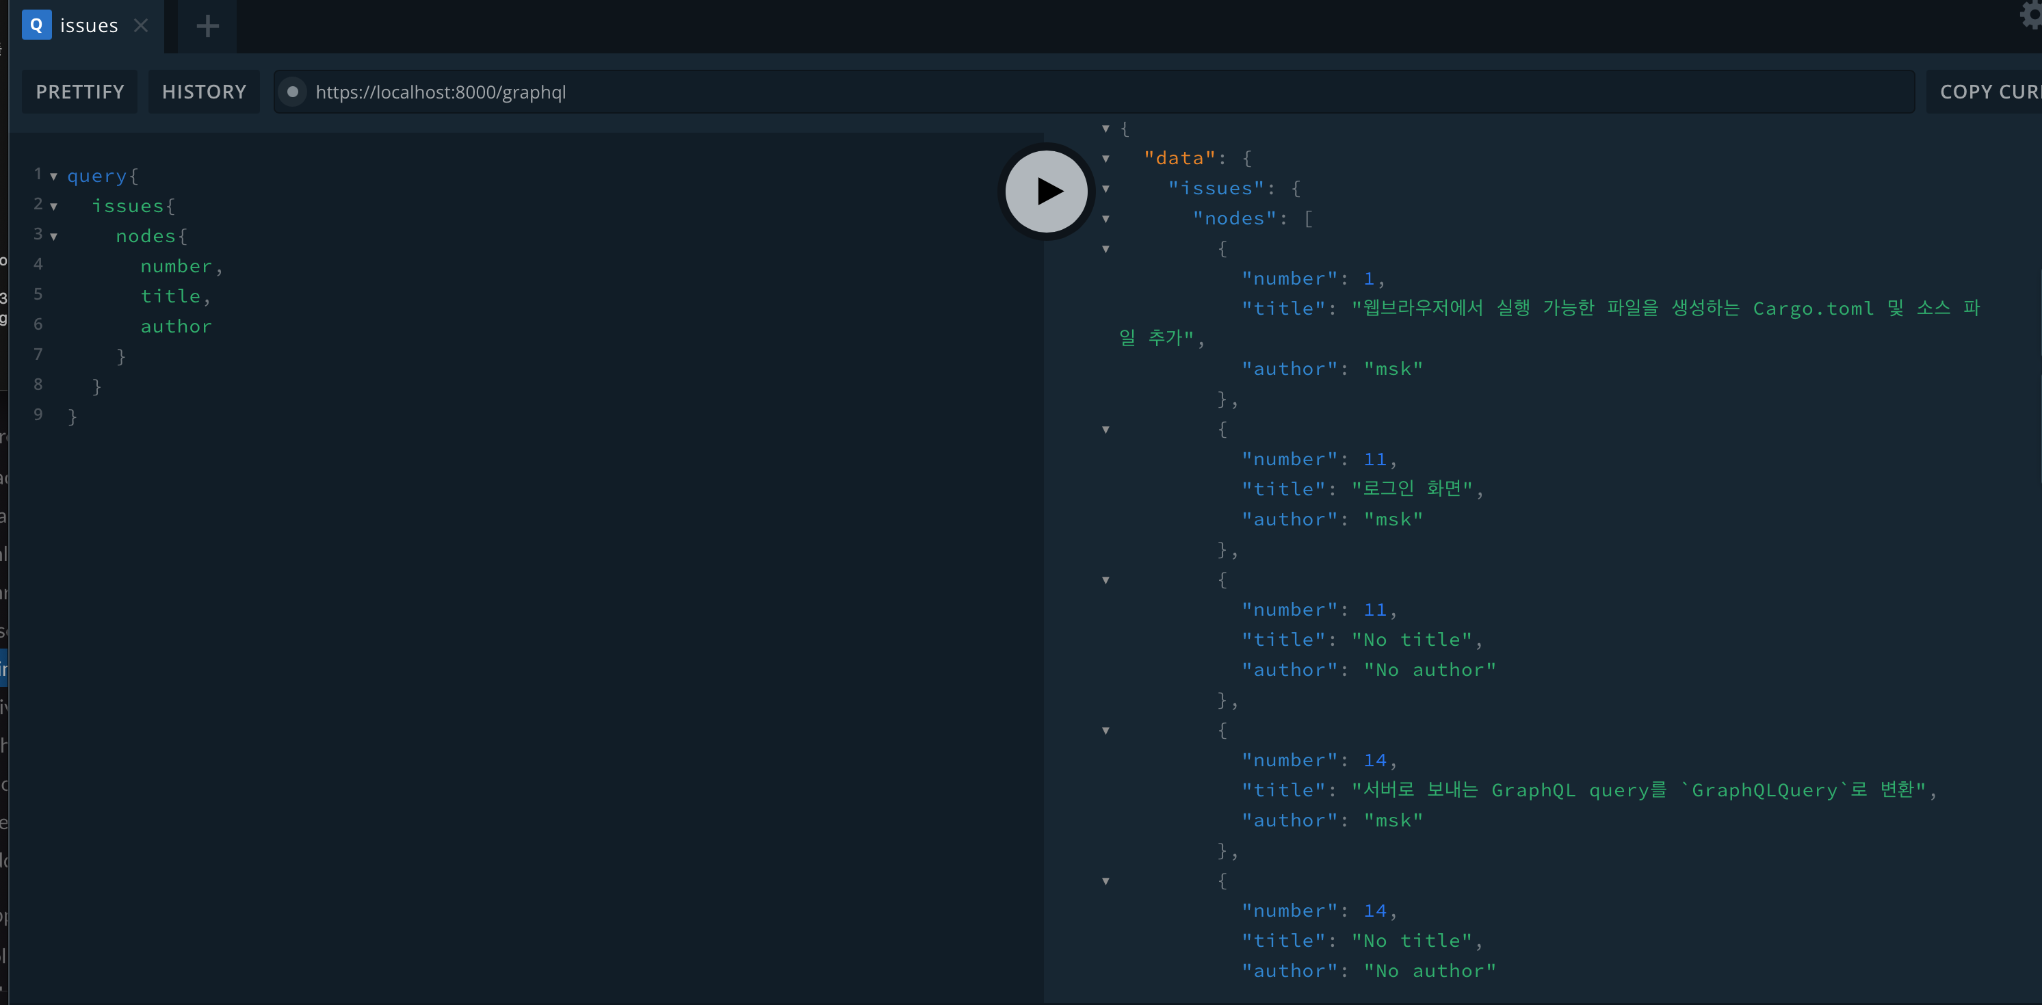The width and height of the screenshot is (2042, 1005).
Task: Collapse the node object titled 로그인 화면
Action: click(x=1105, y=430)
